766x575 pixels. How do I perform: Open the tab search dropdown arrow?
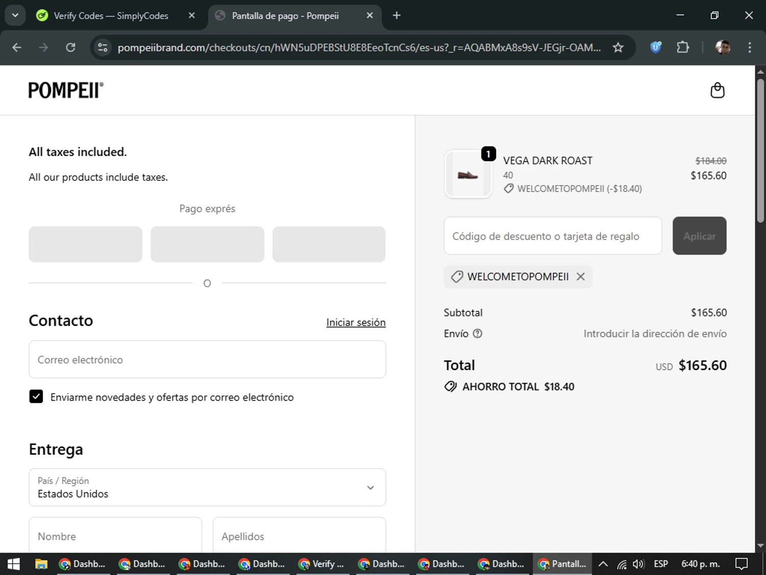click(x=15, y=15)
